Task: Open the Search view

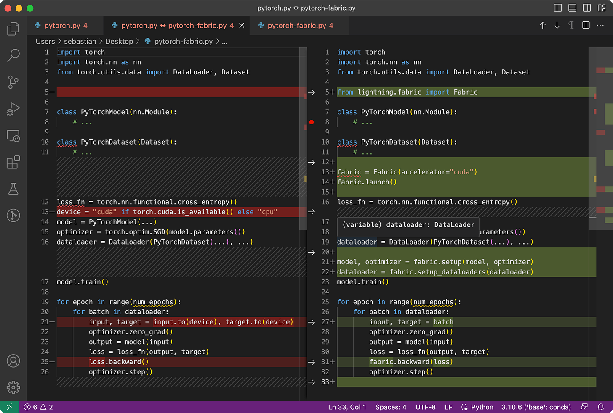Action: (13, 55)
